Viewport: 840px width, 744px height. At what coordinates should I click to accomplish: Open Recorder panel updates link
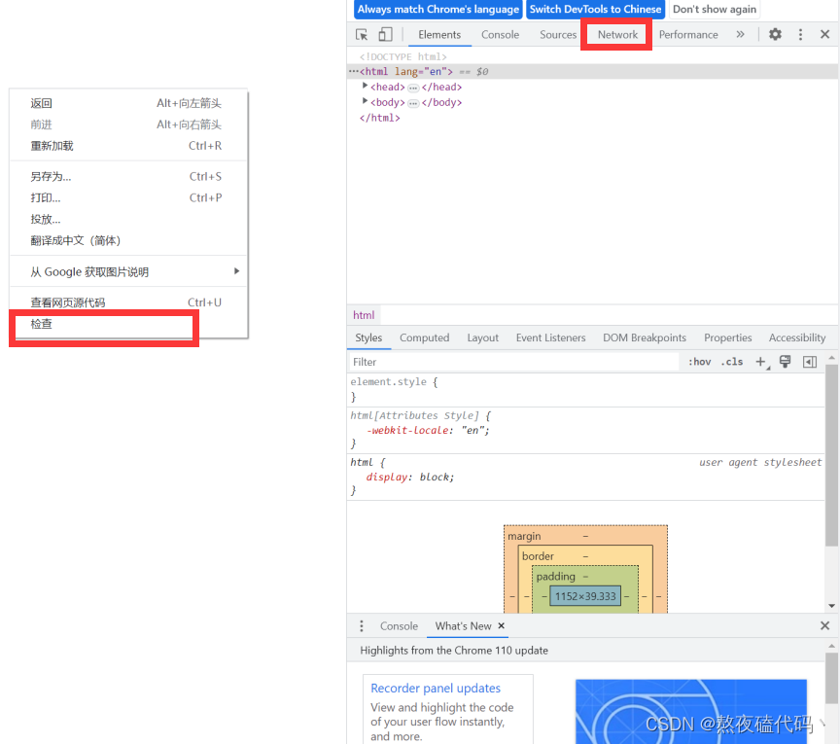point(436,689)
